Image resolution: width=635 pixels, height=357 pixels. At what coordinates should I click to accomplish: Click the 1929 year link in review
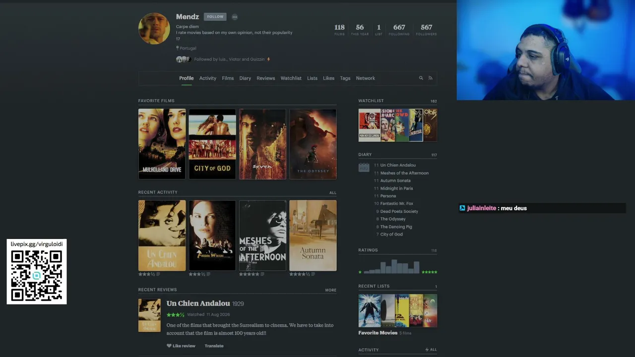[238, 304]
